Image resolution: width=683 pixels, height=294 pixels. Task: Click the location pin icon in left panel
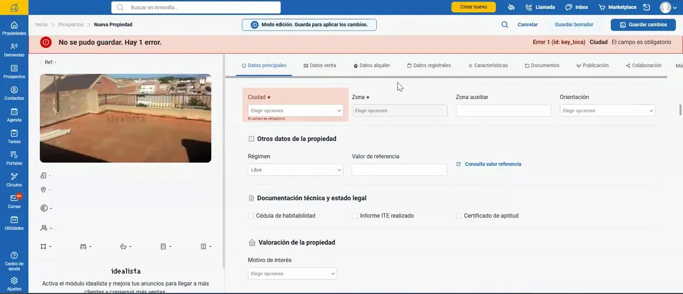pos(43,190)
